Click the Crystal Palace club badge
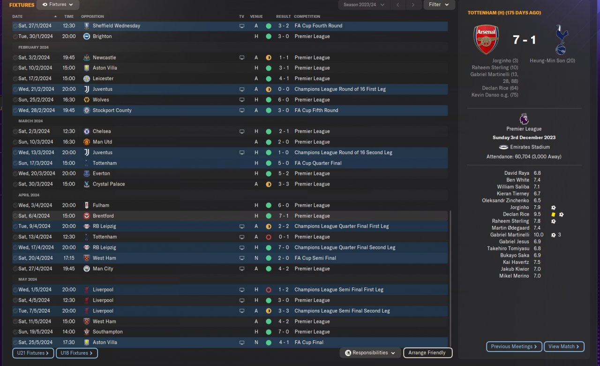Image resolution: width=600 pixels, height=366 pixels. click(87, 184)
